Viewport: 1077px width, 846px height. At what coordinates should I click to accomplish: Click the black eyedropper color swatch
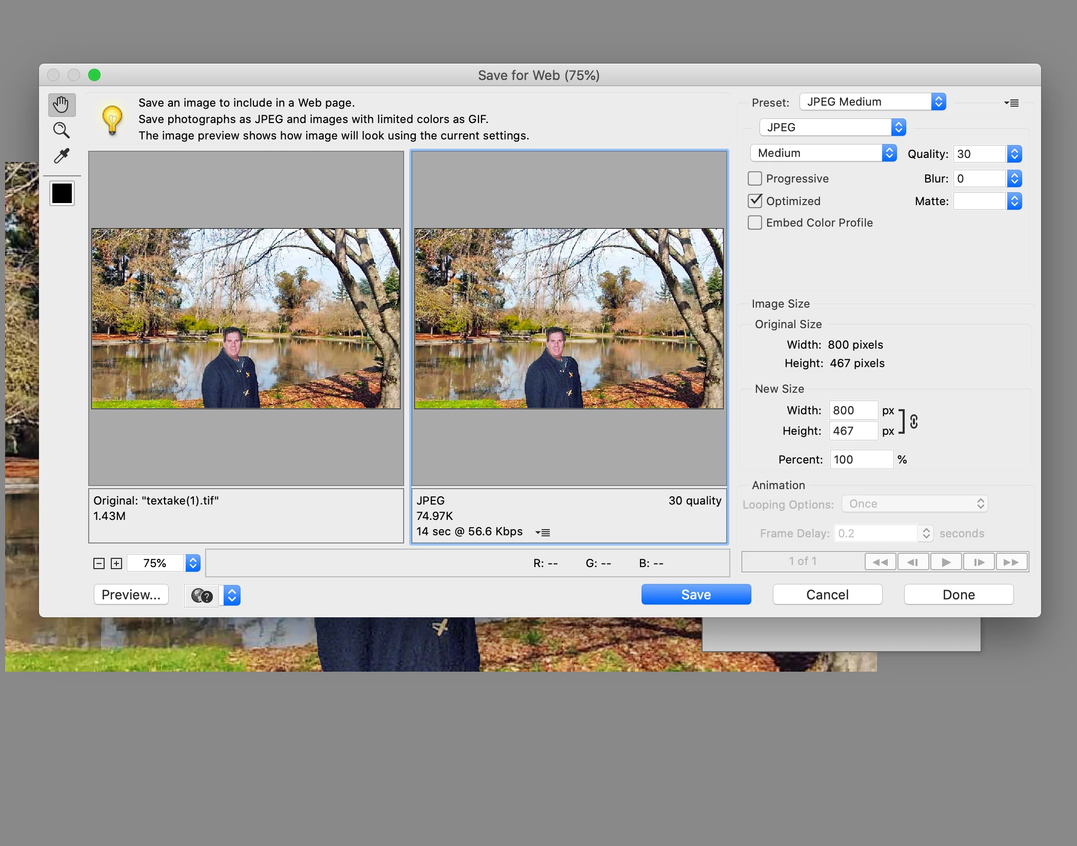pos(62,193)
